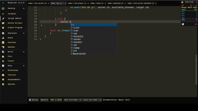
Task: Open Factions page icon
Action: pyautogui.click(x=3, y=43)
